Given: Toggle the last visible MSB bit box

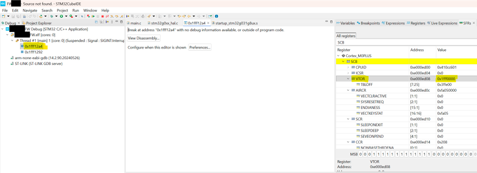Looking at the screenshot, I should pos(470,154).
